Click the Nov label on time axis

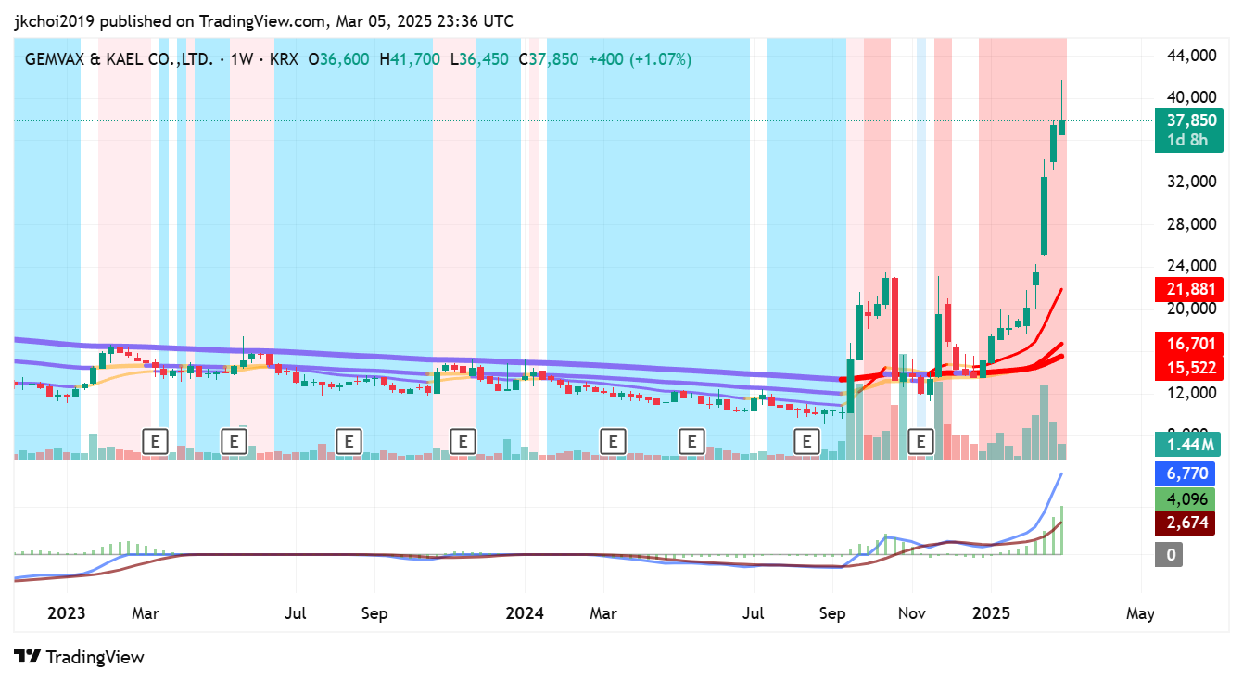(912, 613)
